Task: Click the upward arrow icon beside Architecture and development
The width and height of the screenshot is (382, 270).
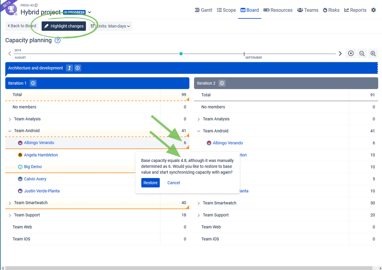Action: click(x=70, y=68)
